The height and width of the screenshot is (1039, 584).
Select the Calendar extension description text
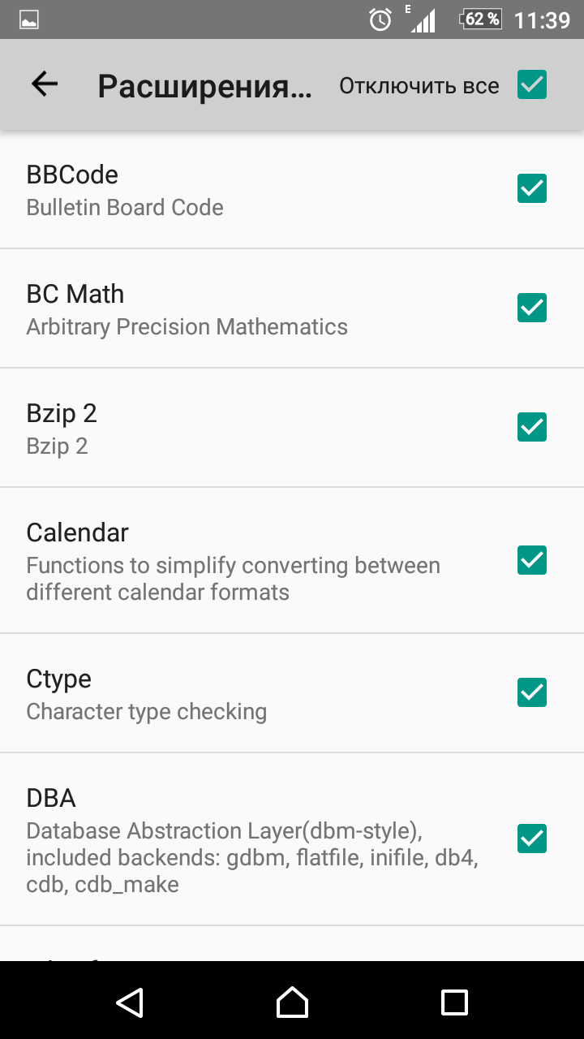pos(233,579)
